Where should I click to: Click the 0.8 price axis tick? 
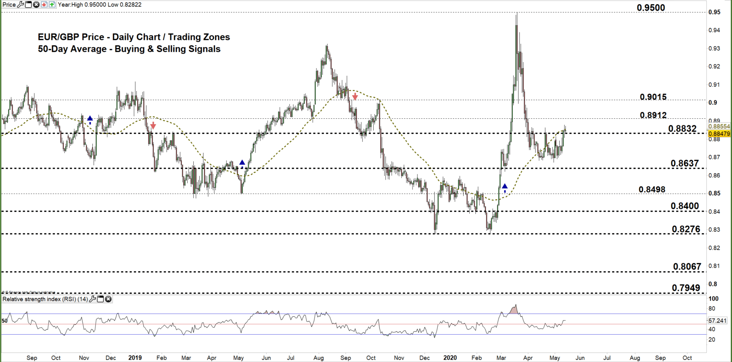713,284
